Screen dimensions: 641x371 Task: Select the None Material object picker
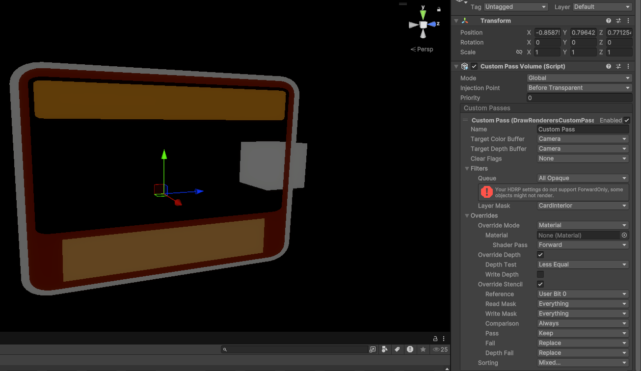tap(624, 235)
